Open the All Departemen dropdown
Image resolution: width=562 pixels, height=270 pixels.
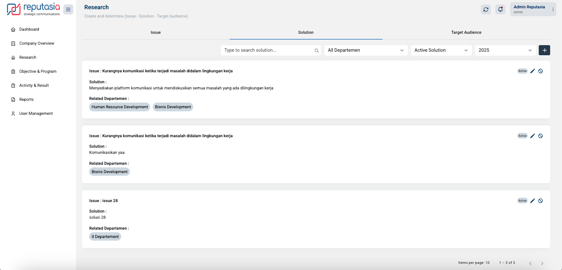366,50
